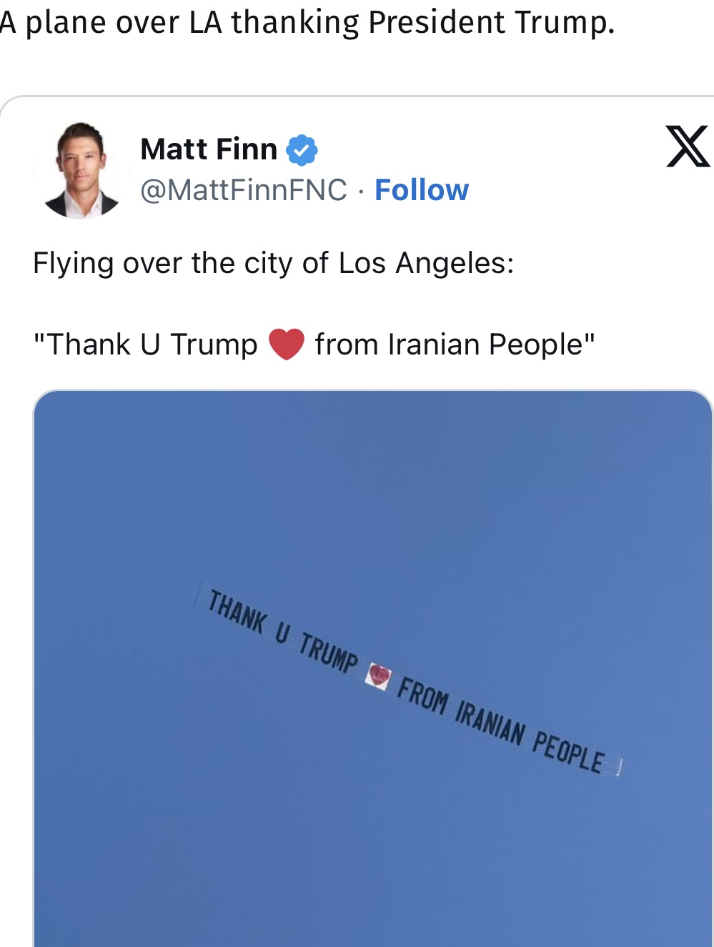Click the heart graphic on the aerial banner

click(x=378, y=675)
